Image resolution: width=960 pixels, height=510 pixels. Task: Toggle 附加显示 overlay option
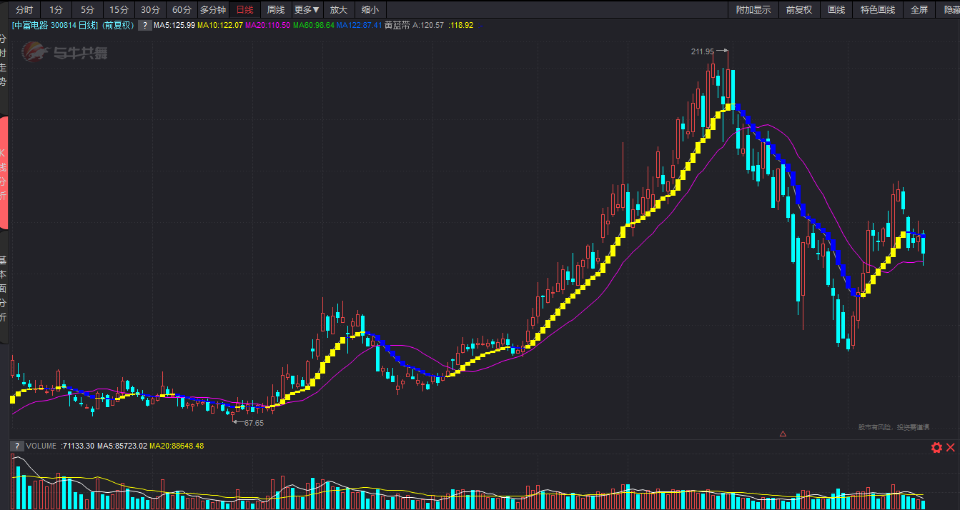click(753, 9)
